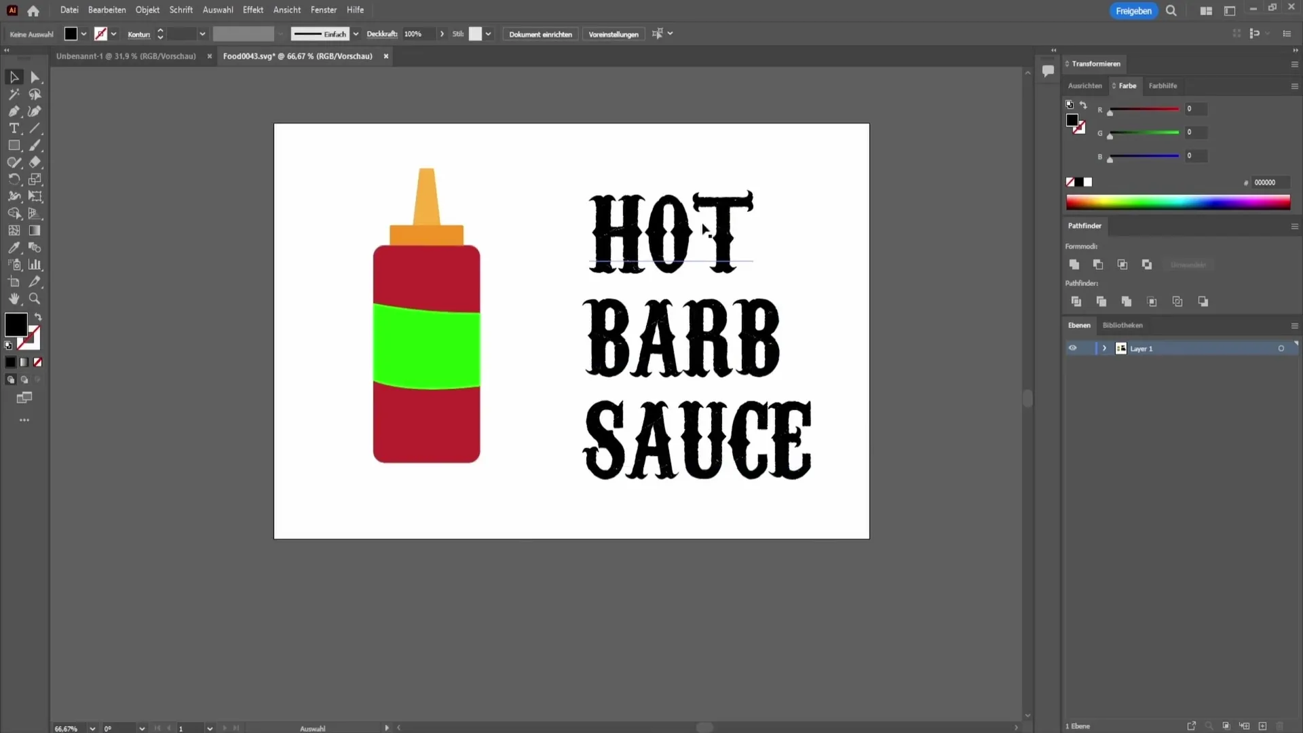
Task: Open the Stil graphic style dropdown
Action: [x=488, y=34]
